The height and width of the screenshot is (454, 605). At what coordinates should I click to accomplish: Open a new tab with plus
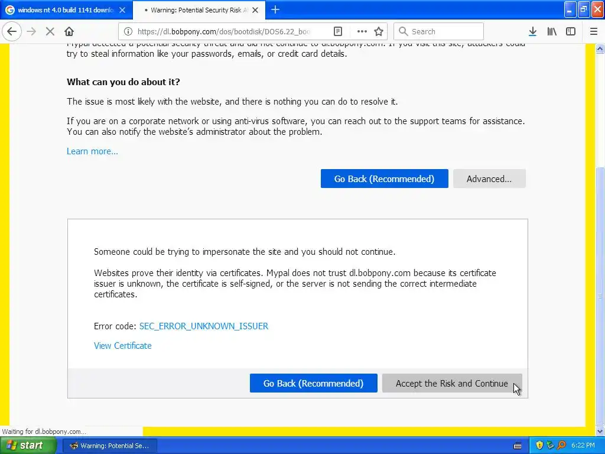275,10
